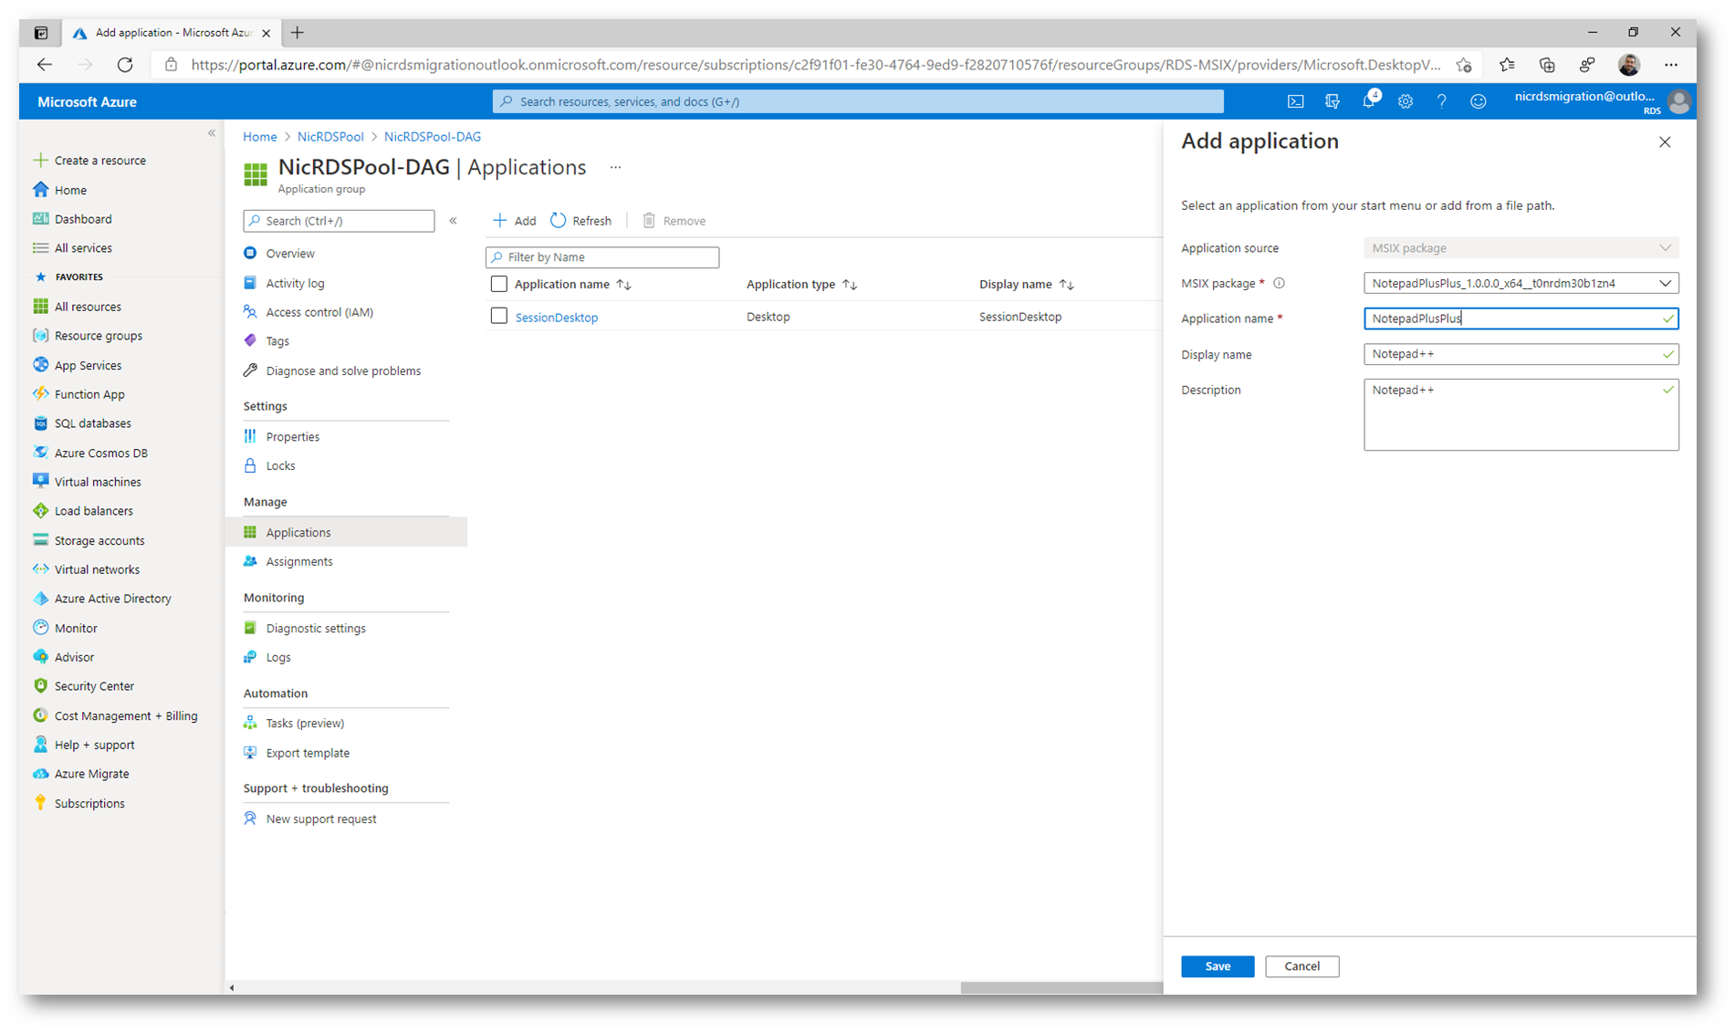The image size is (1735, 1033).
Task: Click the MSIX package info icon
Action: (1280, 283)
